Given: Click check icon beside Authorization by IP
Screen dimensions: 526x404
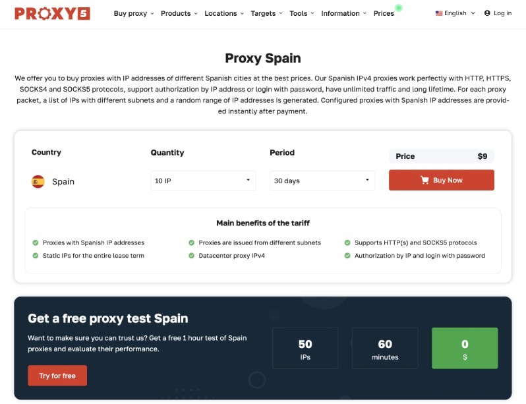Looking at the screenshot, I should [347, 256].
